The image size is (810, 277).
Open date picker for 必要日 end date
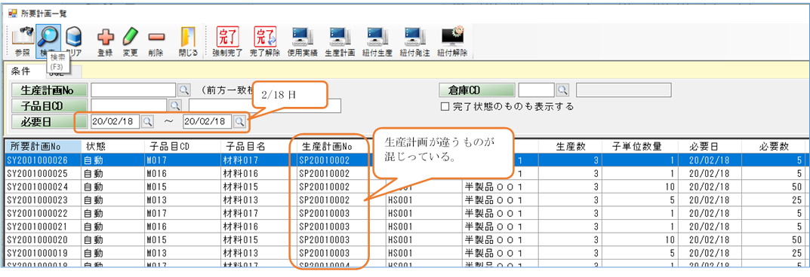240,121
